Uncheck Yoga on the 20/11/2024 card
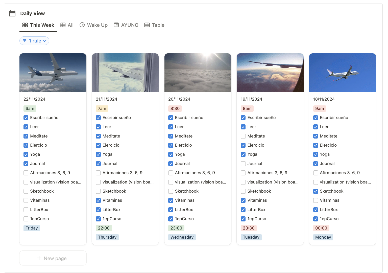Screen dimensions: 388x273 pyautogui.click(x=171, y=154)
